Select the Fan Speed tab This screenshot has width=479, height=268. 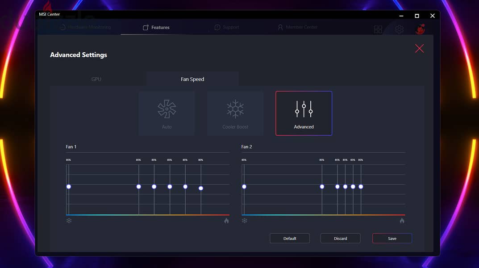click(x=192, y=79)
